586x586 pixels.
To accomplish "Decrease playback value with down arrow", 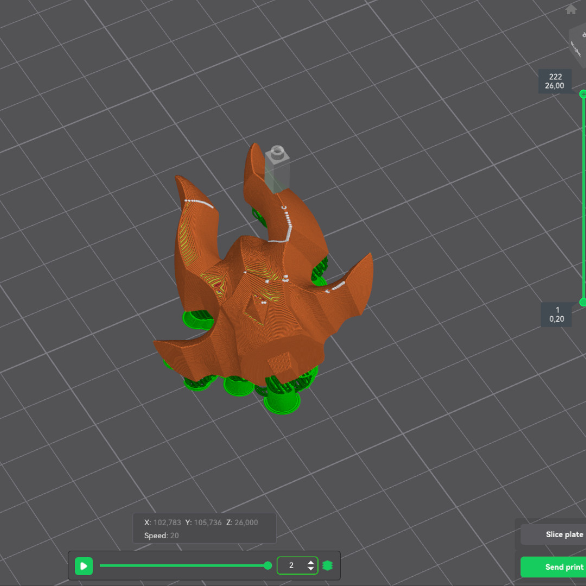I will pyautogui.click(x=310, y=569).
